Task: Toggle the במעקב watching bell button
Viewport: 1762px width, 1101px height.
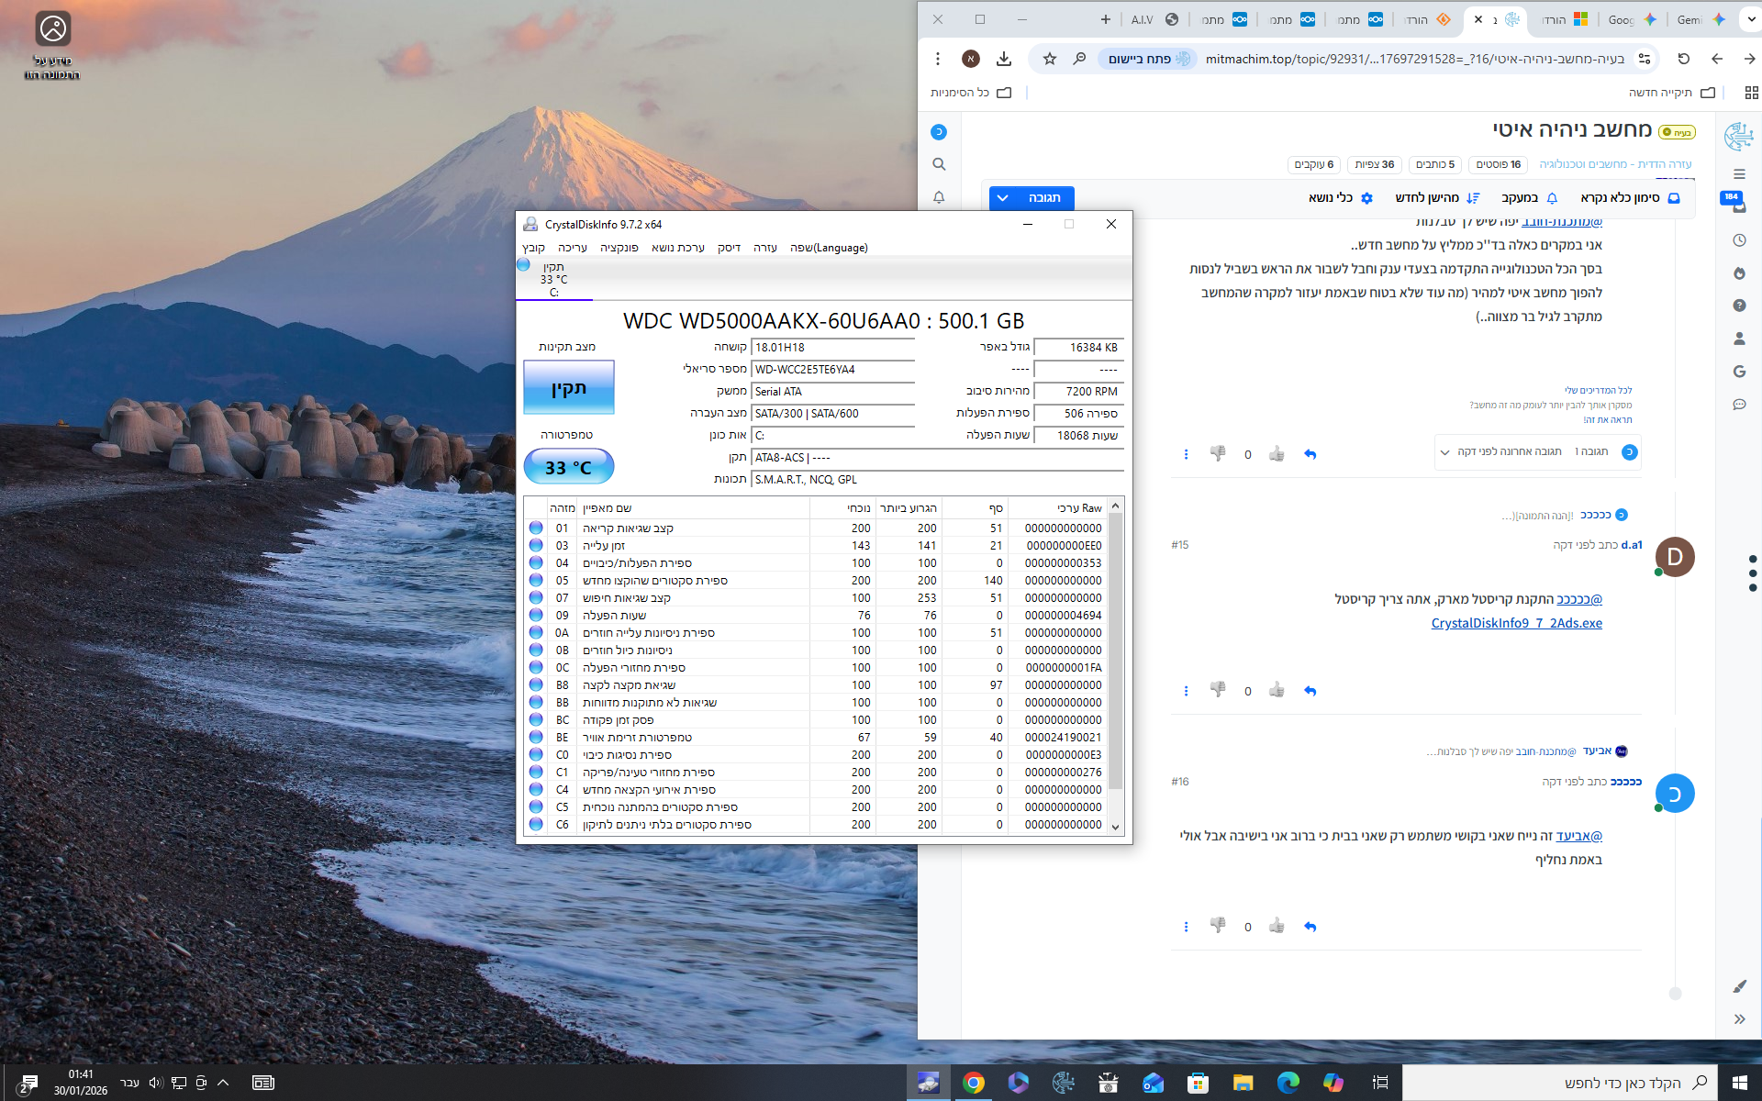Action: [1530, 198]
